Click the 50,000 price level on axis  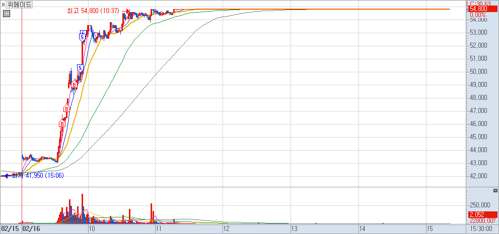(478, 71)
